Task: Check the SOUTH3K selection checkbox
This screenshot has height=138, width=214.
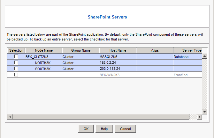Action: coord(16,69)
